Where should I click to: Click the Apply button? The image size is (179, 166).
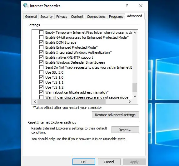[x=134, y=162]
